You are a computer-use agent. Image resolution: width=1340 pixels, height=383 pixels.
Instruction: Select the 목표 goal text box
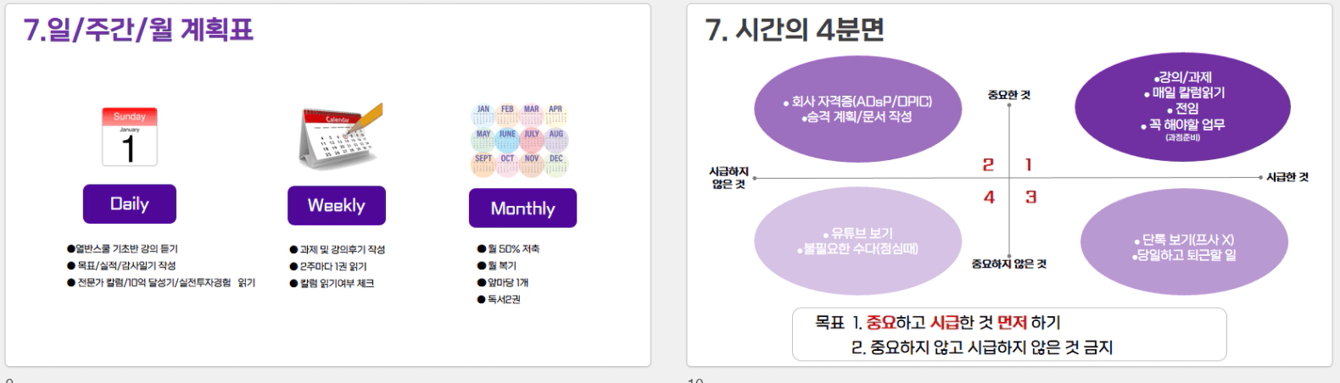coord(1008,335)
